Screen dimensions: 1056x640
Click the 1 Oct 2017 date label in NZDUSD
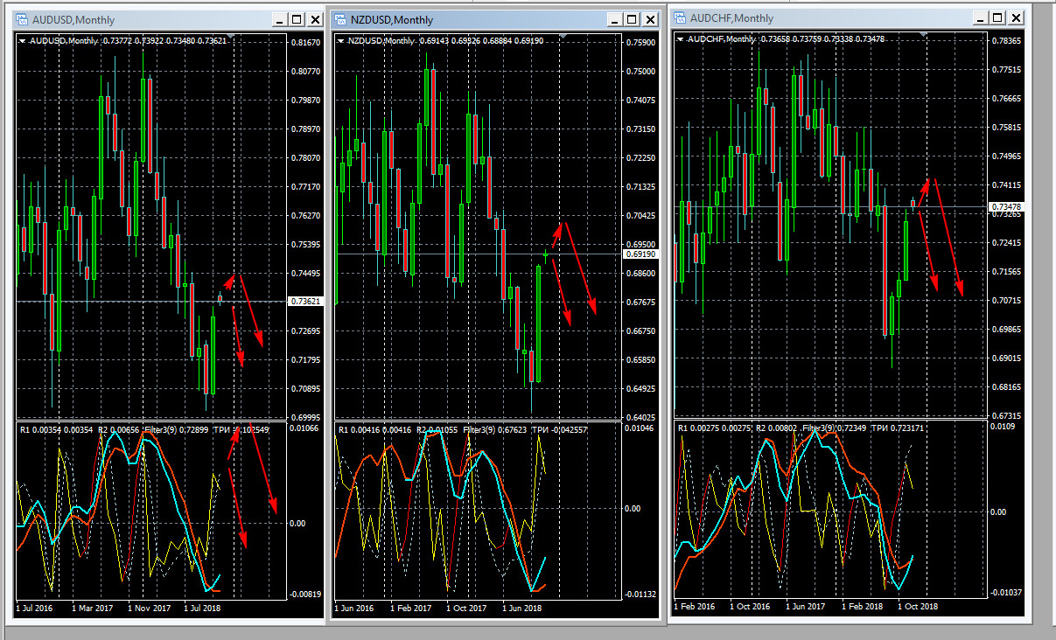pyautogui.click(x=466, y=608)
